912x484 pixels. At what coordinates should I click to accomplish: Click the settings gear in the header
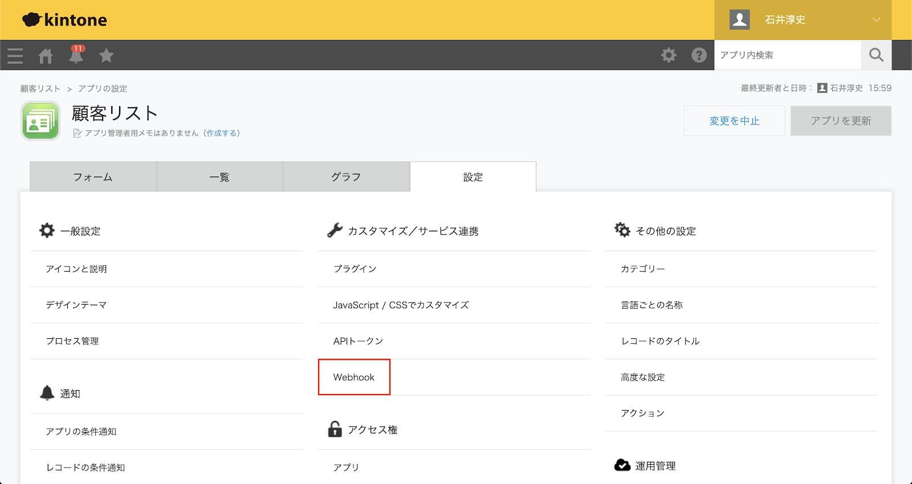[669, 55]
